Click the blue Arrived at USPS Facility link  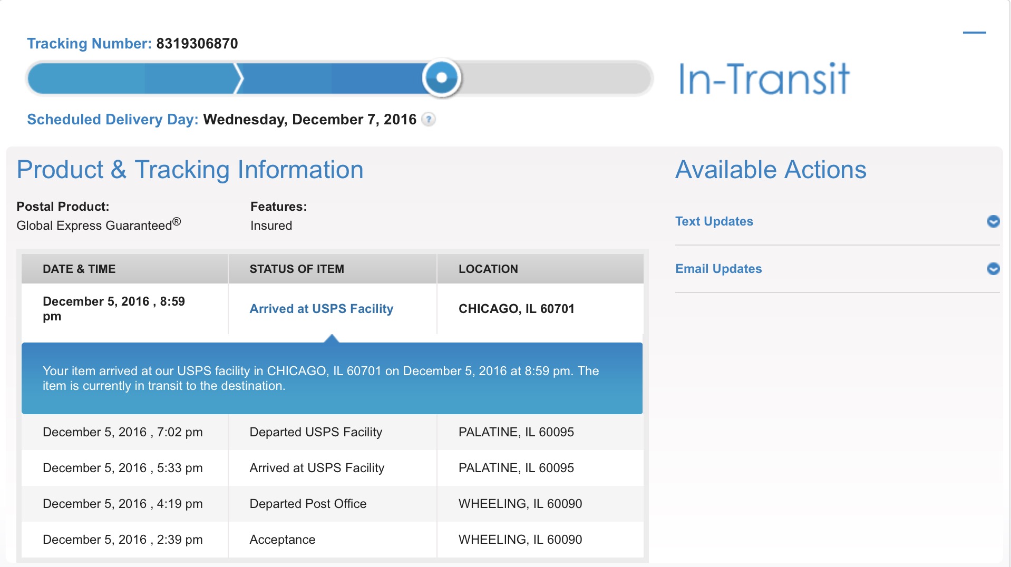point(322,309)
